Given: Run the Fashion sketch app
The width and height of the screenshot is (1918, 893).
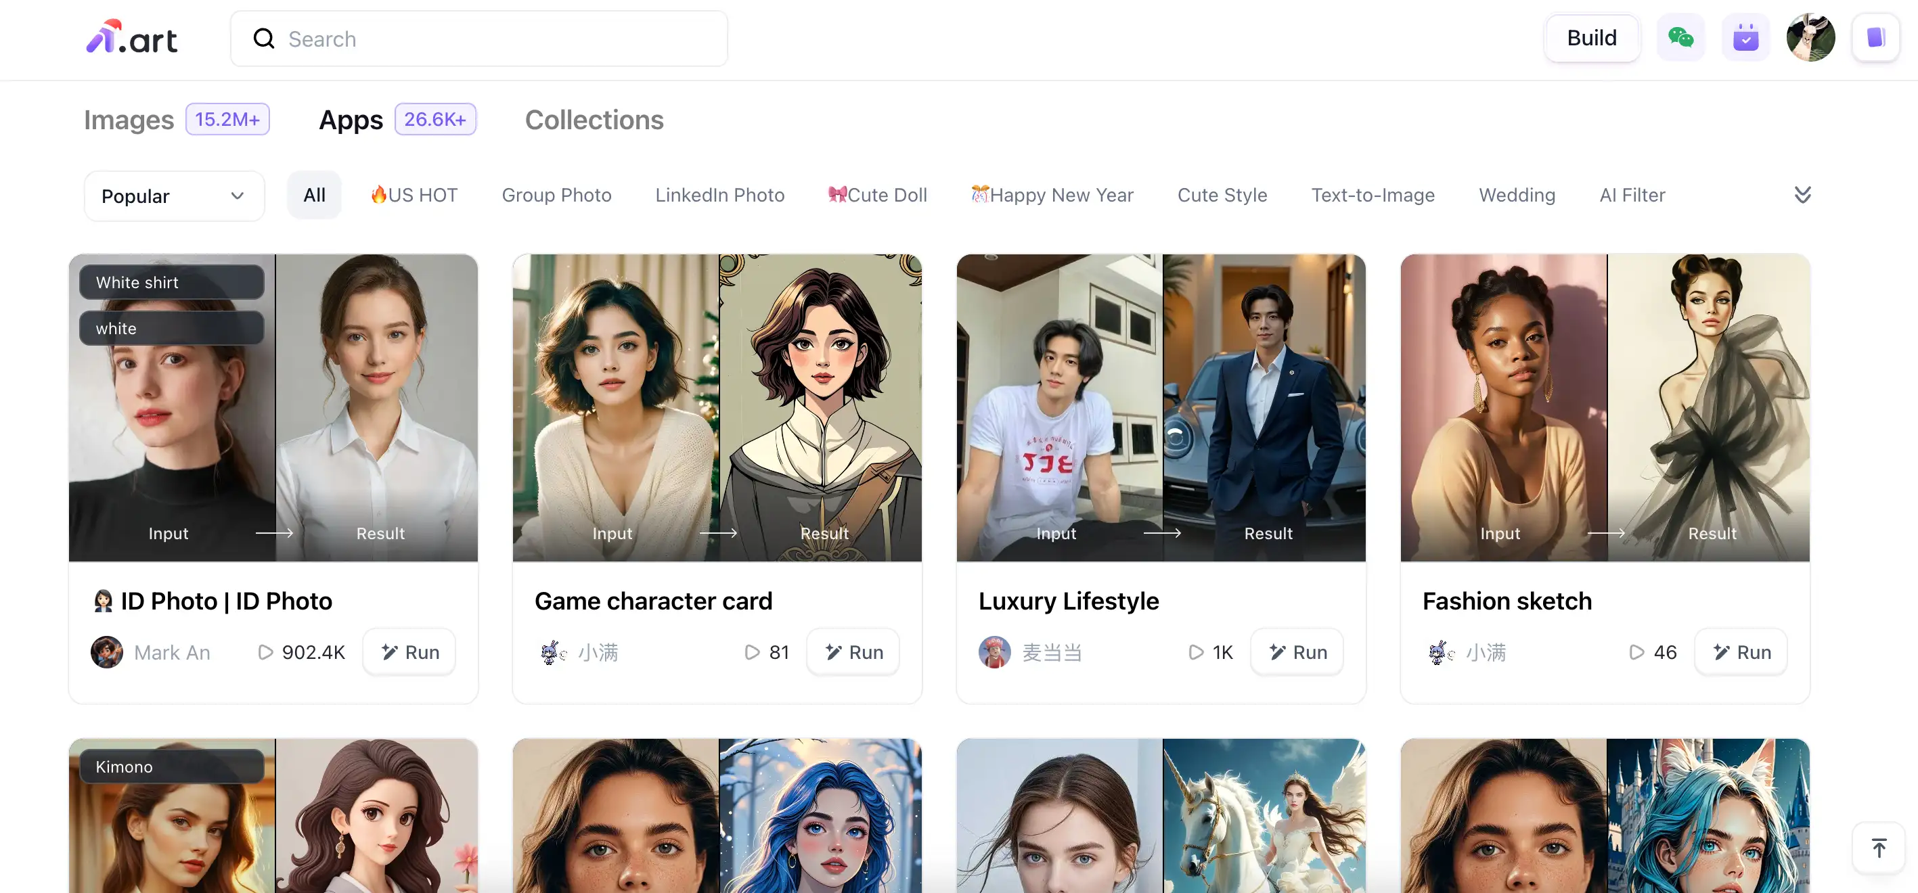Looking at the screenshot, I should tap(1741, 653).
